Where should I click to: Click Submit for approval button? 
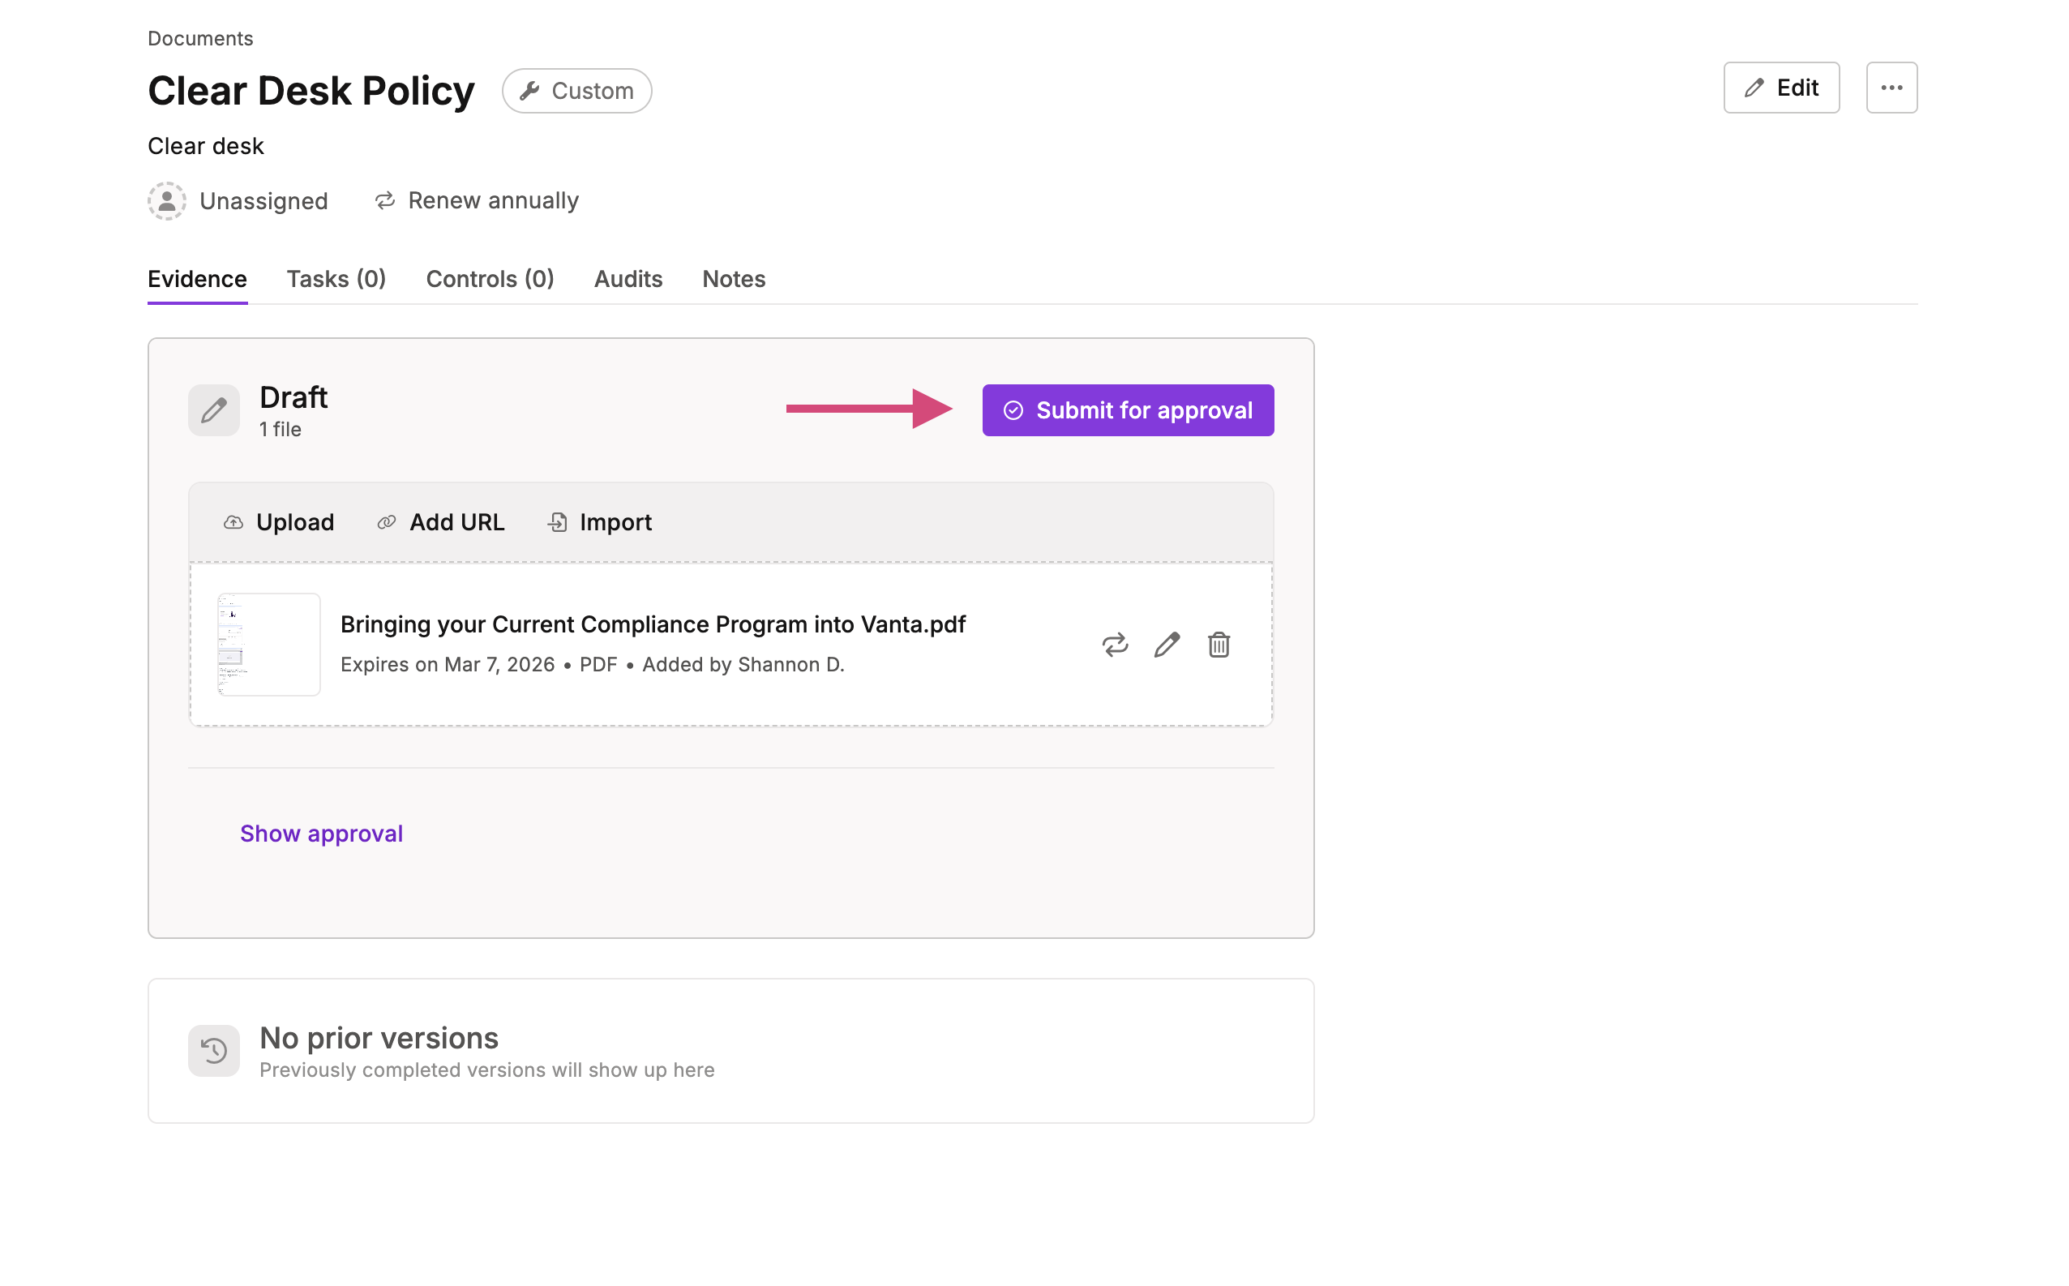[x=1128, y=411]
